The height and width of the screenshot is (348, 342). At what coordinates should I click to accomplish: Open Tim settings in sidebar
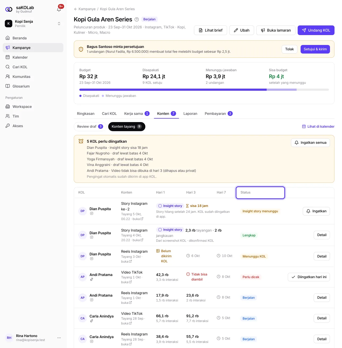(33, 116)
